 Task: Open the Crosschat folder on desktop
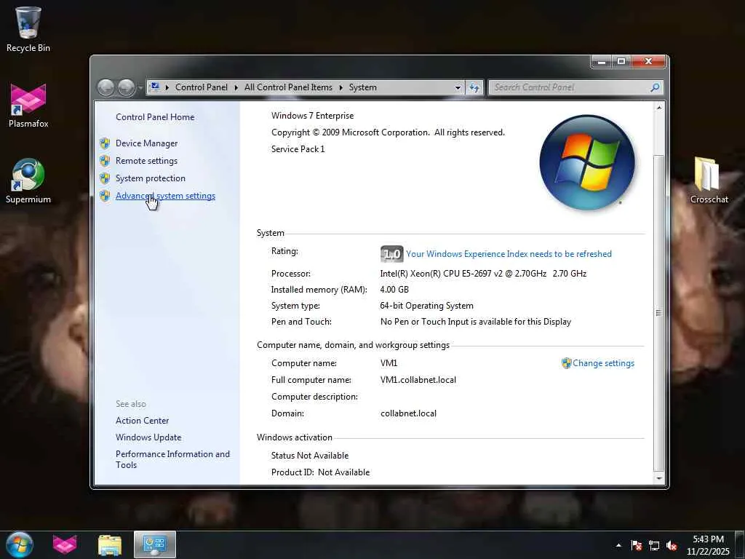(x=709, y=181)
